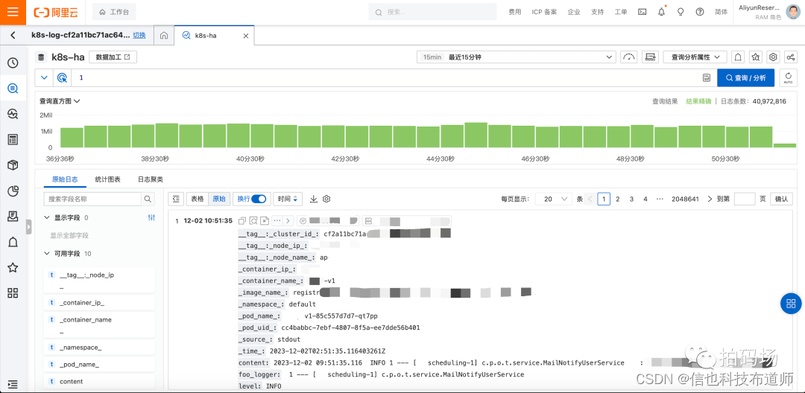This screenshot has width=805, height=393.
Task: Open Cloud Shell terminal icon
Action: [x=642, y=12]
